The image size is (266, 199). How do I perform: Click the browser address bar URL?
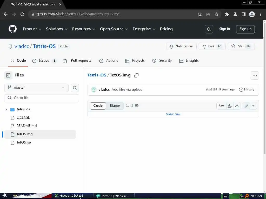(x=78, y=14)
